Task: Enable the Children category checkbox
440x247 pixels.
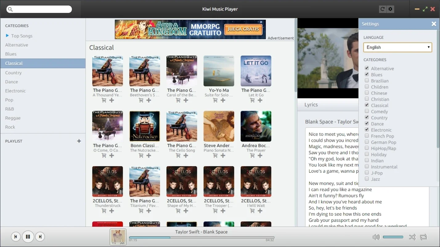Action: pyautogui.click(x=367, y=86)
